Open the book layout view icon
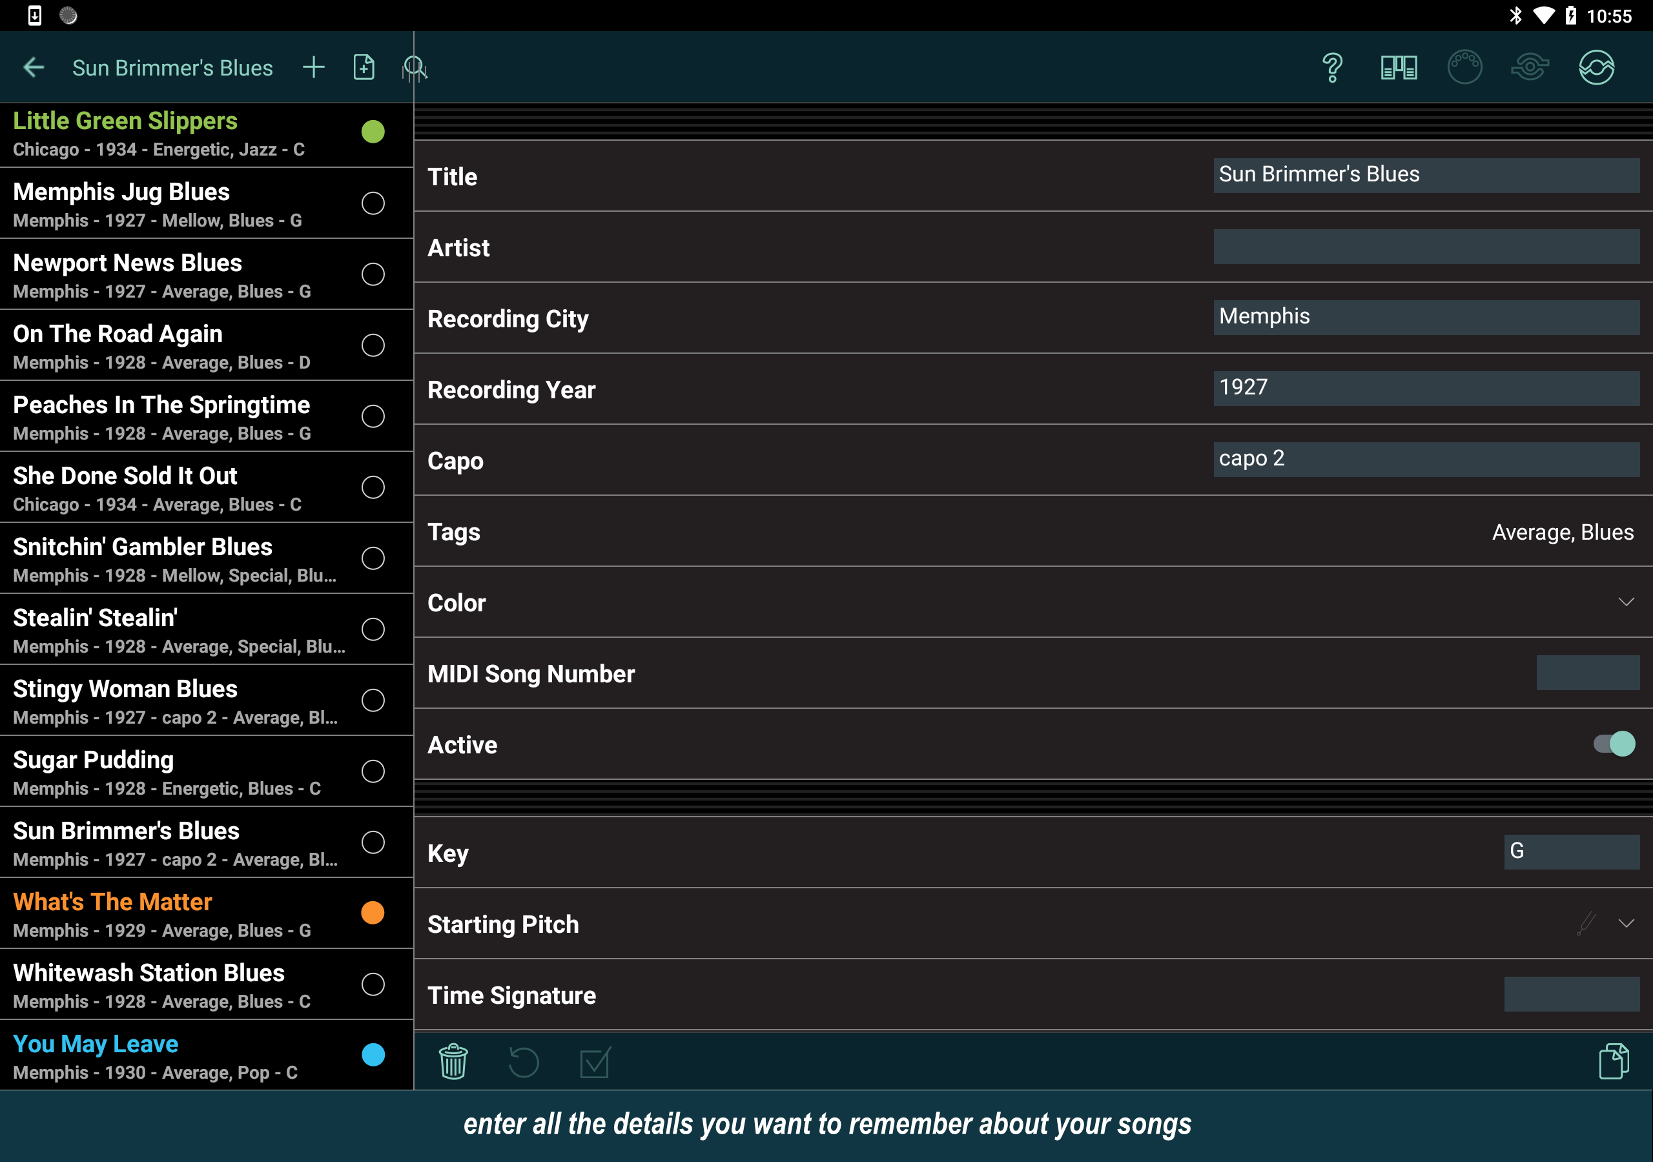The height and width of the screenshot is (1162, 1653). coord(1398,68)
